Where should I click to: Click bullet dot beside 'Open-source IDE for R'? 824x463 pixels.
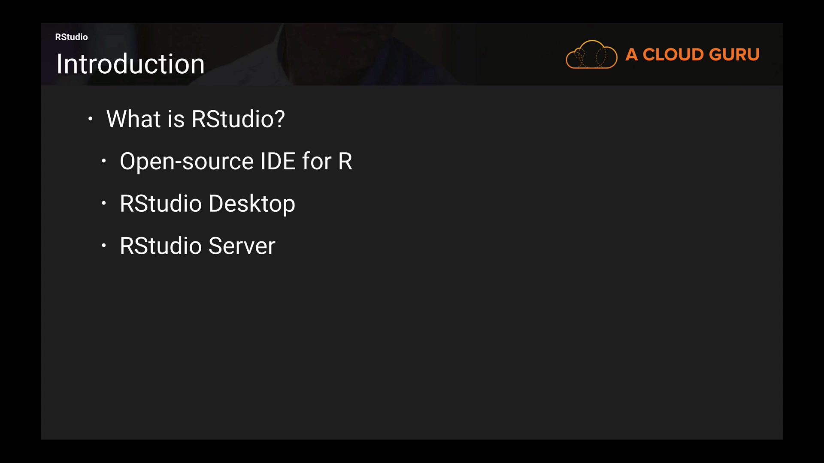pos(103,161)
